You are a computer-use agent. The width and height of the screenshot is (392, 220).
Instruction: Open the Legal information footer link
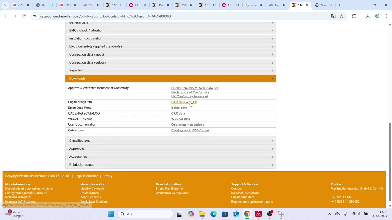coord(86,176)
